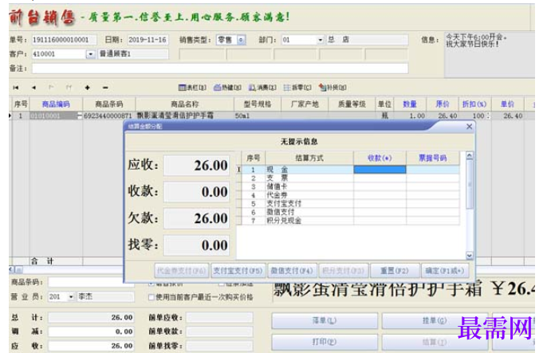Click the 备注 remarks input field
The image size is (547, 353).
220,69
